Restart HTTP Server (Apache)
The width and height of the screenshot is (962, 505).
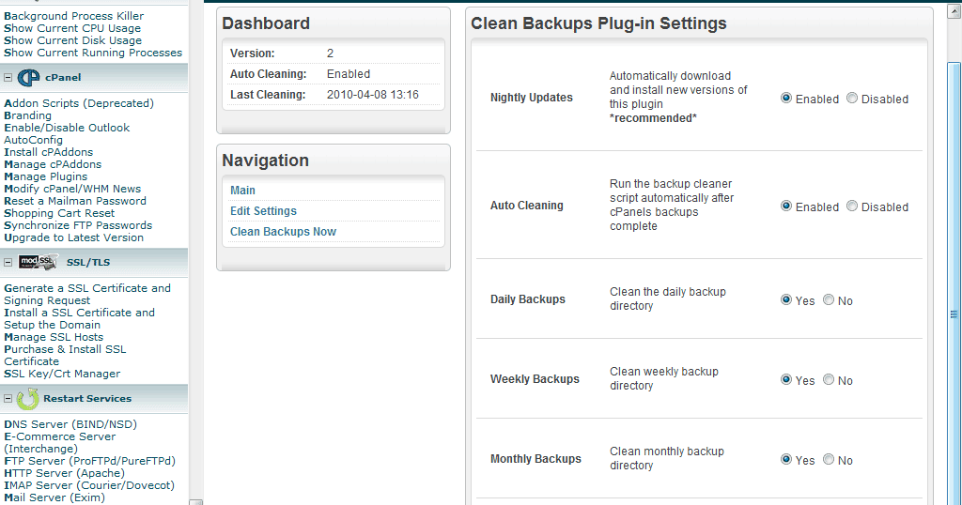coord(65,474)
